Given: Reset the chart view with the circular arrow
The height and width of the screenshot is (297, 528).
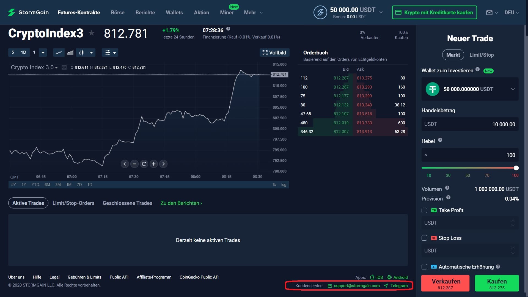Looking at the screenshot, I should pyautogui.click(x=144, y=164).
